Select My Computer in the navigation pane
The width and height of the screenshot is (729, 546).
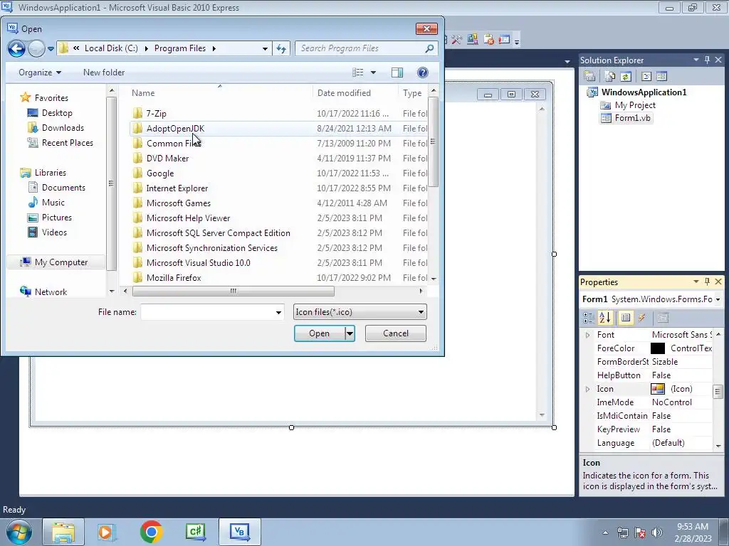tap(56, 262)
